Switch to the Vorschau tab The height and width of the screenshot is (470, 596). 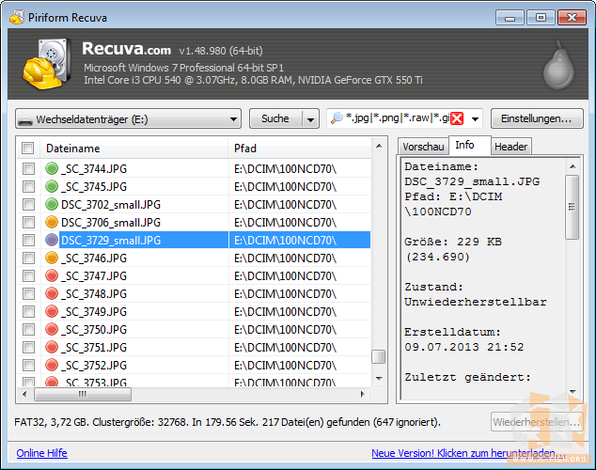tap(422, 147)
